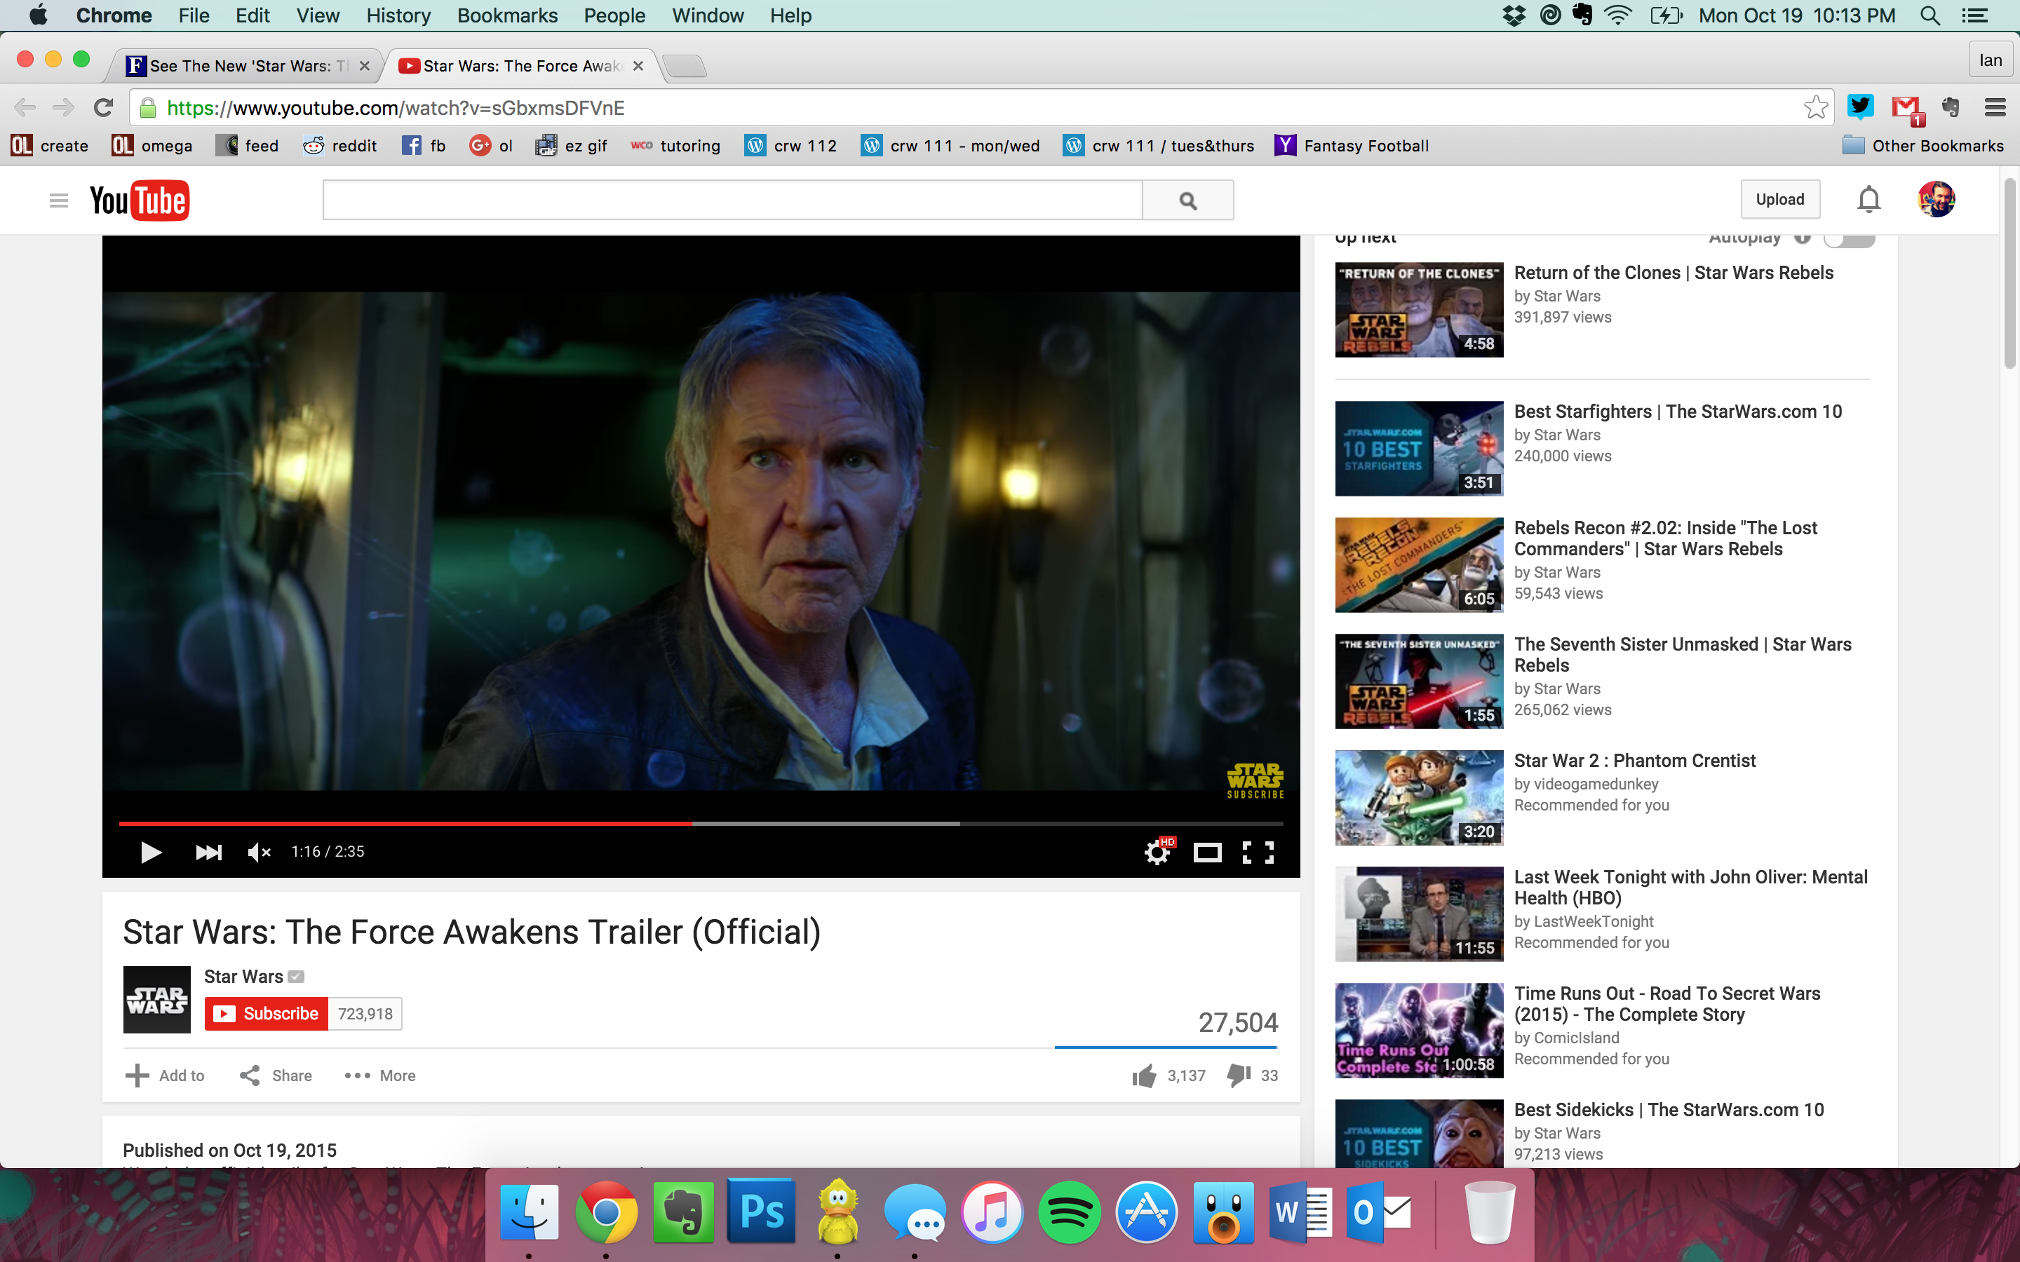This screenshot has height=1262, width=2020.
Task: Open the reddit bookmark
Action: (x=339, y=146)
